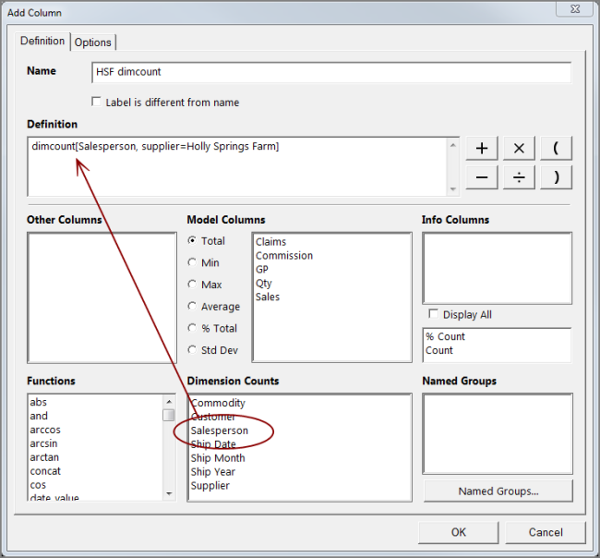Viewport: 600px width, 558px height.
Task: Click inside the Definition text area
Action: [237, 166]
